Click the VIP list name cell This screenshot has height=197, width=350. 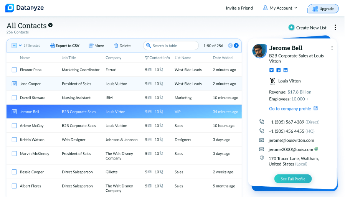(177, 112)
